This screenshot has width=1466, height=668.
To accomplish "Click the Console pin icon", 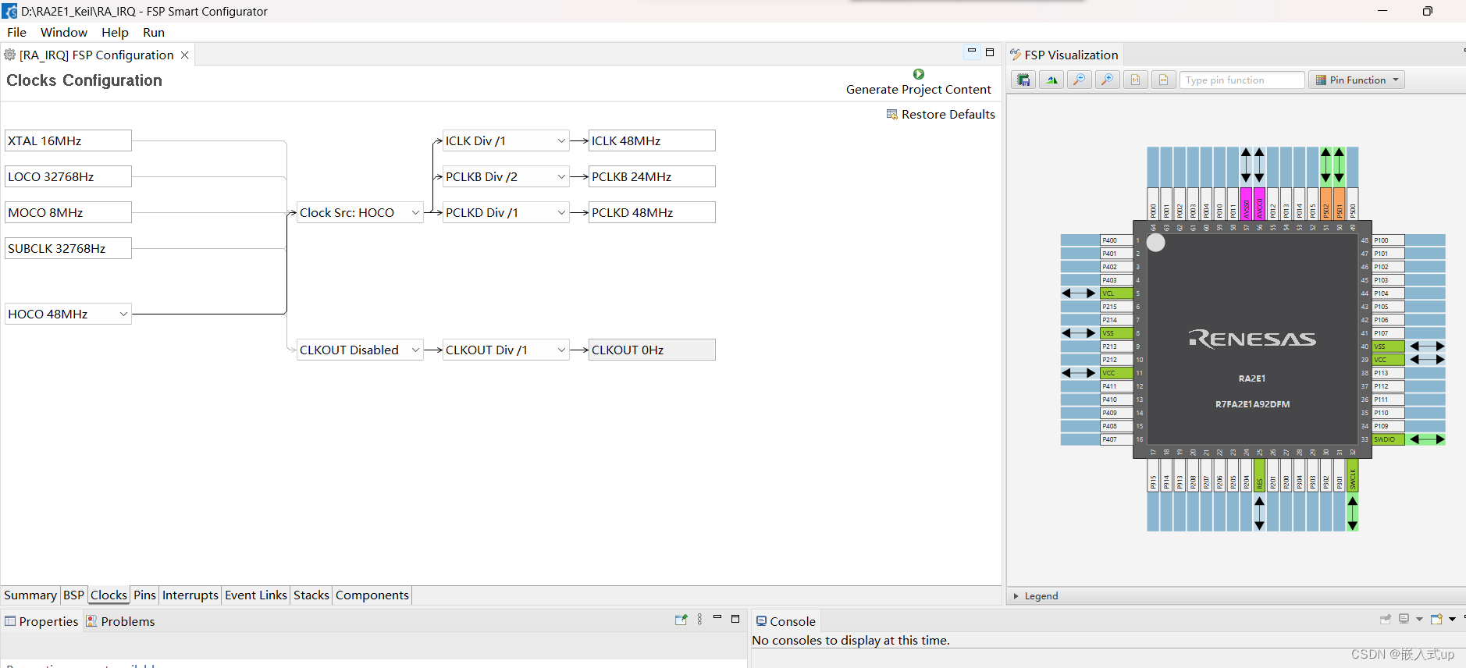I will [1386, 619].
